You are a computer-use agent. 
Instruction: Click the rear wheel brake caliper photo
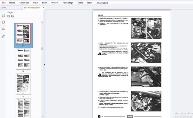pos(146,101)
